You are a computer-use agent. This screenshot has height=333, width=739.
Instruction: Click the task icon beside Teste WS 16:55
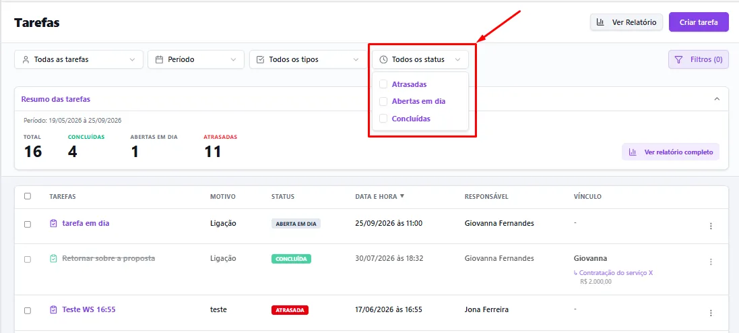click(x=53, y=310)
